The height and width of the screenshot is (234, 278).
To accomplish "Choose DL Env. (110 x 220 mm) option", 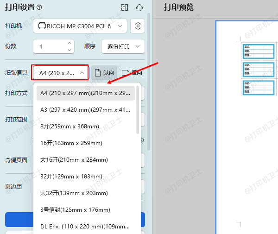I will coord(86,227).
